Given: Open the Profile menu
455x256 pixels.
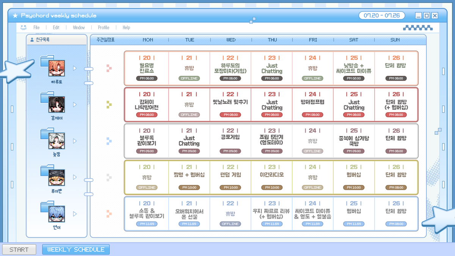Looking at the screenshot, I should coord(104,28).
